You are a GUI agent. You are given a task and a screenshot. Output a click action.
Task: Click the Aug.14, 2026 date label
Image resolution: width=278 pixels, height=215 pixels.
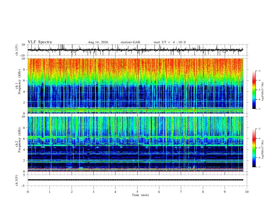coord(98,42)
